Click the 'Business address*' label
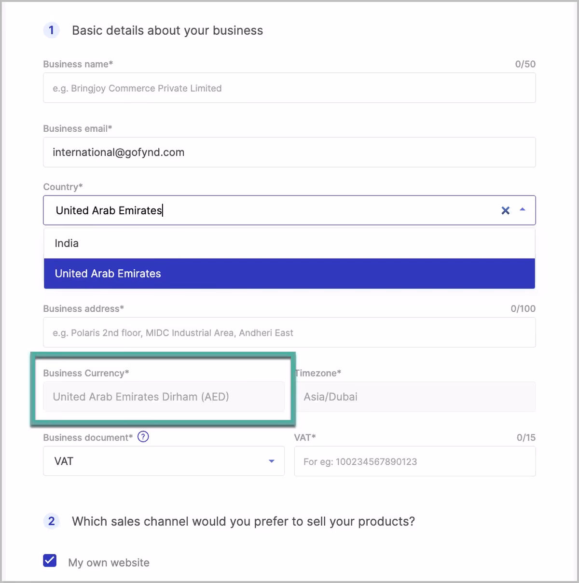Image resolution: width=579 pixels, height=583 pixels. pos(83,309)
